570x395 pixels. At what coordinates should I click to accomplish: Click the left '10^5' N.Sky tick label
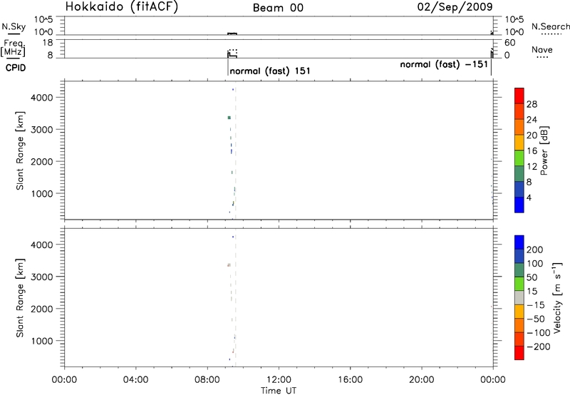(43, 20)
